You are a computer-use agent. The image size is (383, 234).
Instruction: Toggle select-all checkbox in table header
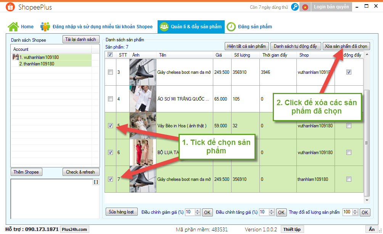tap(111, 55)
